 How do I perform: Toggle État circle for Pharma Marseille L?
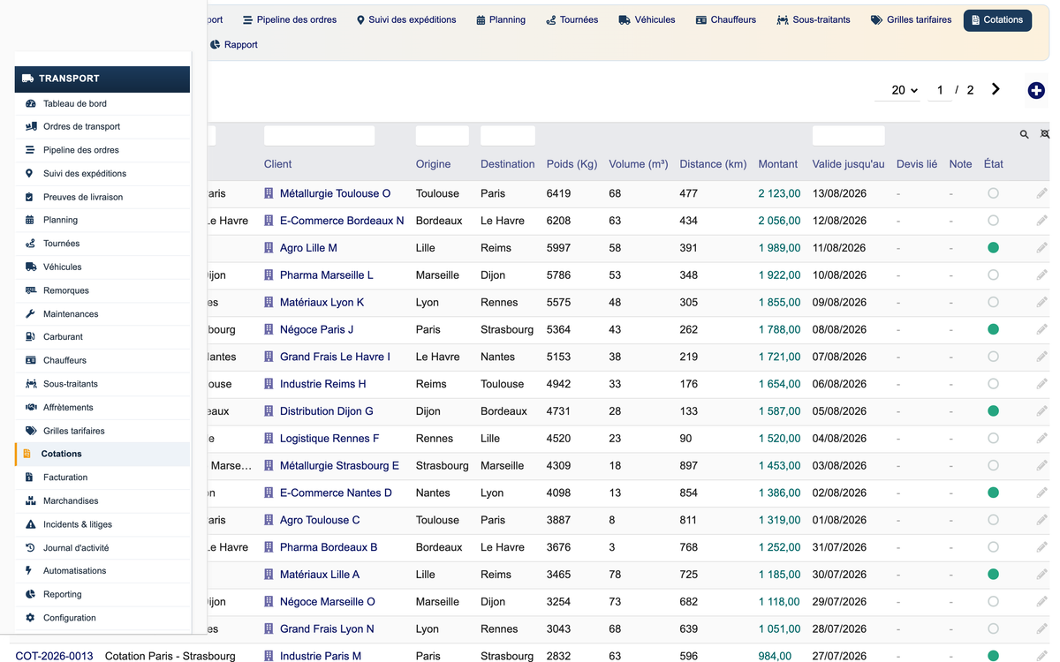(993, 275)
